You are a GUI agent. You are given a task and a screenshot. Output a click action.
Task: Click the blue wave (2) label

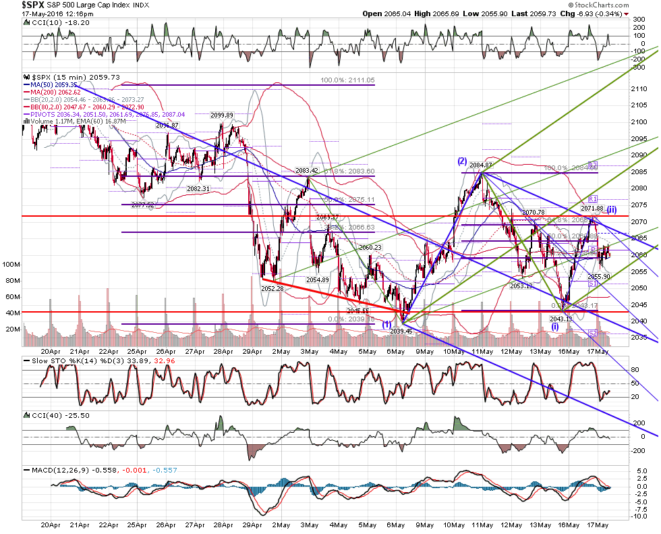click(x=463, y=161)
